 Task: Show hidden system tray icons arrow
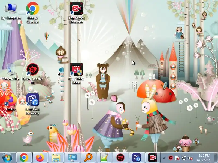(x=164, y=158)
